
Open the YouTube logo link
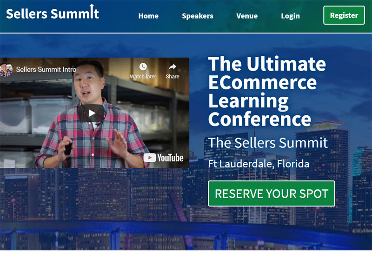click(x=164, y=158)
